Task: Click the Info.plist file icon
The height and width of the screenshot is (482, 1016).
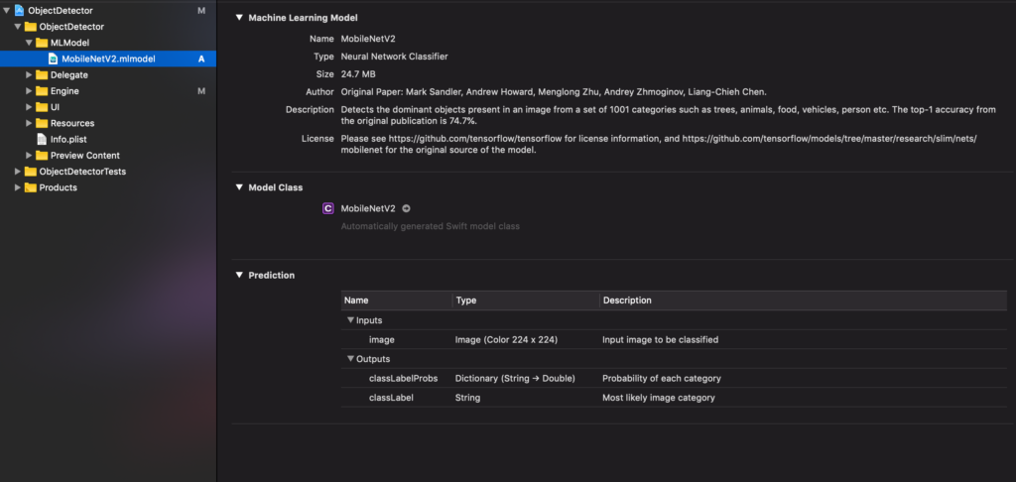Action: coord(42,139)
